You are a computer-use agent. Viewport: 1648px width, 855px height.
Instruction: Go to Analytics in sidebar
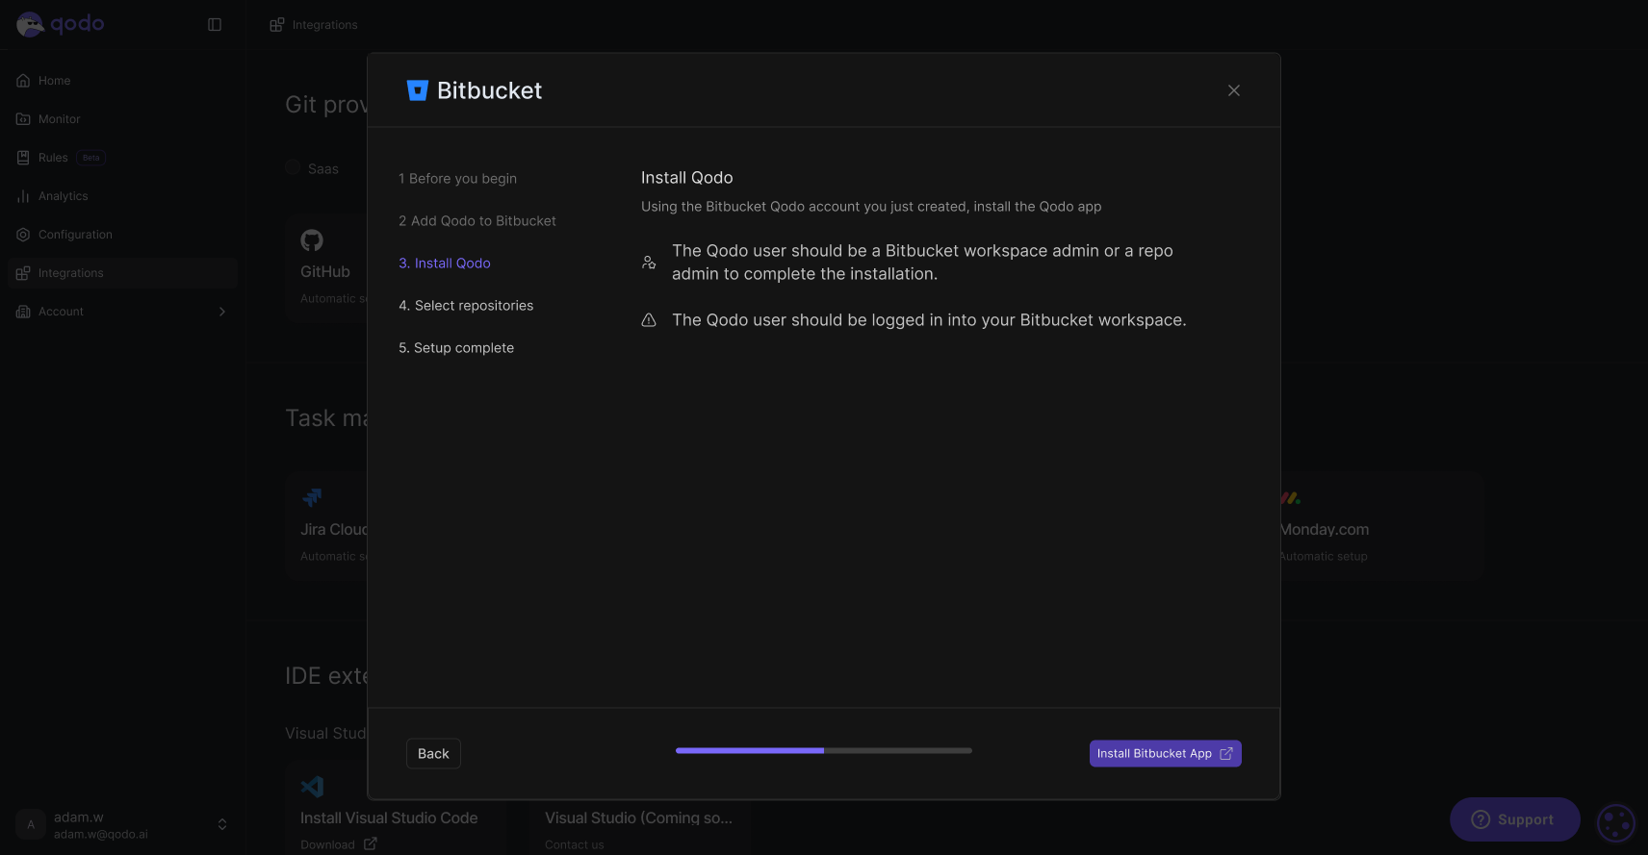click(x=122, y=196)
